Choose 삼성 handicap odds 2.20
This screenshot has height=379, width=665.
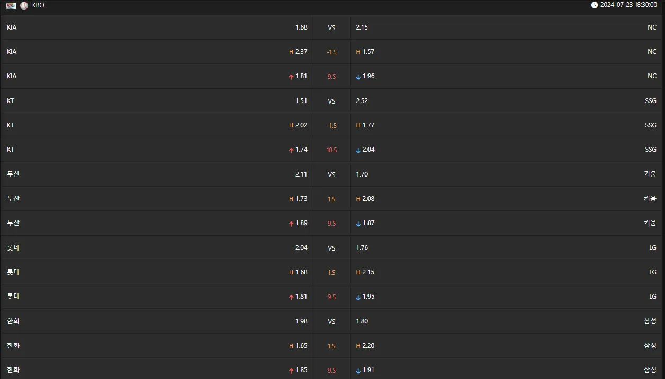[x=369, y=346]
